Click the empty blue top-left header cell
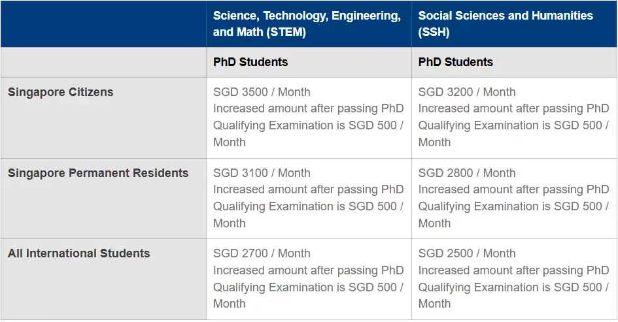 tap(103, 24)
